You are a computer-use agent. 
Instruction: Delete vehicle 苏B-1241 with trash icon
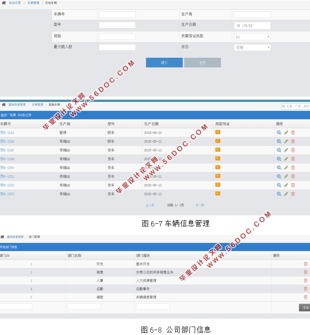point(293,132)
